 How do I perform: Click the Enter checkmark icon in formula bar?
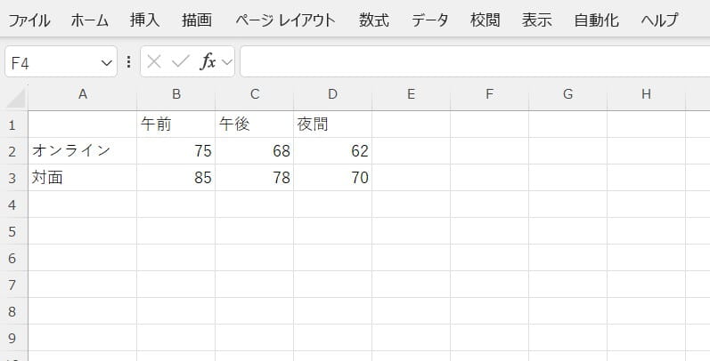[x=181, y=62]
